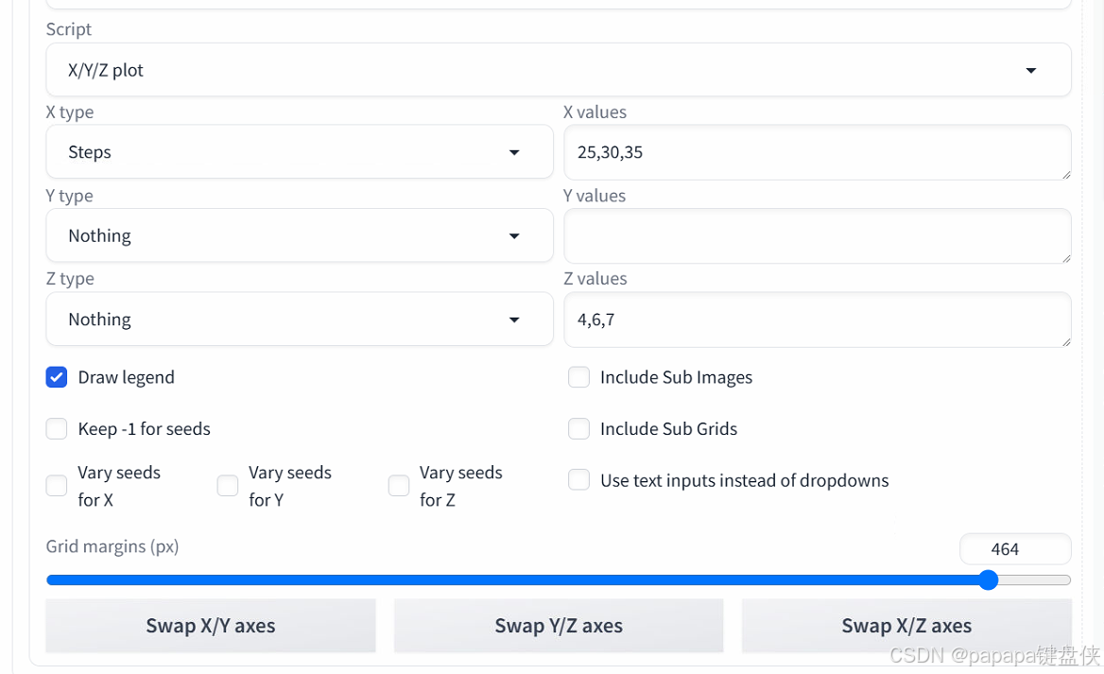Enable Keep -1 for seeds
The width and height of the screenshot is (1104, 674).
[57, 429]
